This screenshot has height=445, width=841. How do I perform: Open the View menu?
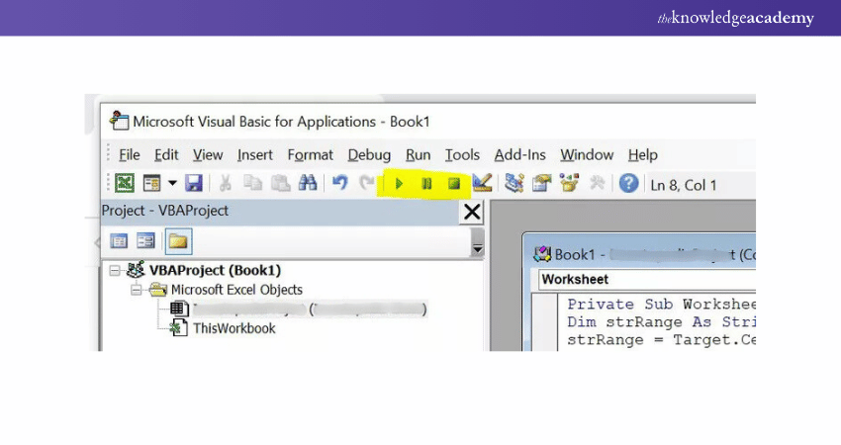tap(208, 155)
